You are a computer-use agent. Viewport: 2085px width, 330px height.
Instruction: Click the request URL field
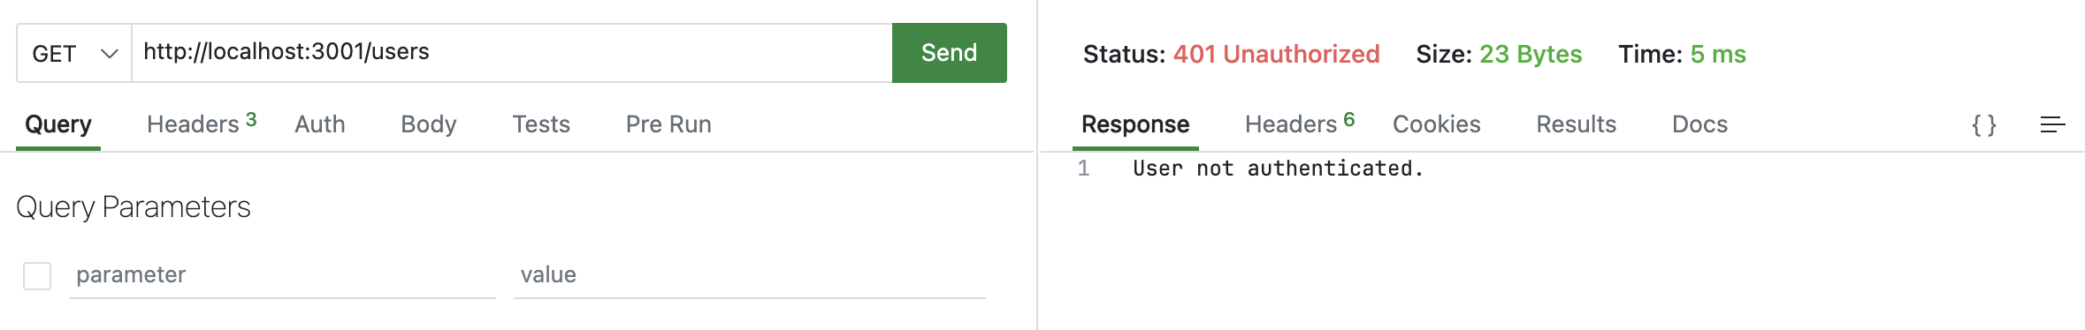coord(512,53)
